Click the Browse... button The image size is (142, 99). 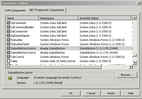127,75
